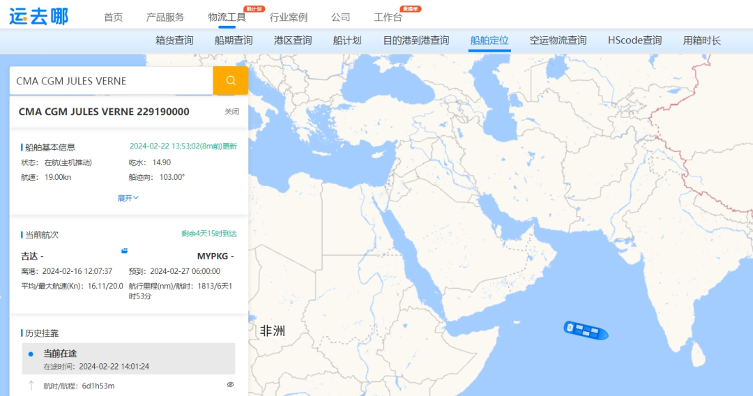Switch to the 船计划 tab
The image size is (753, 396).
click(347, 40)
